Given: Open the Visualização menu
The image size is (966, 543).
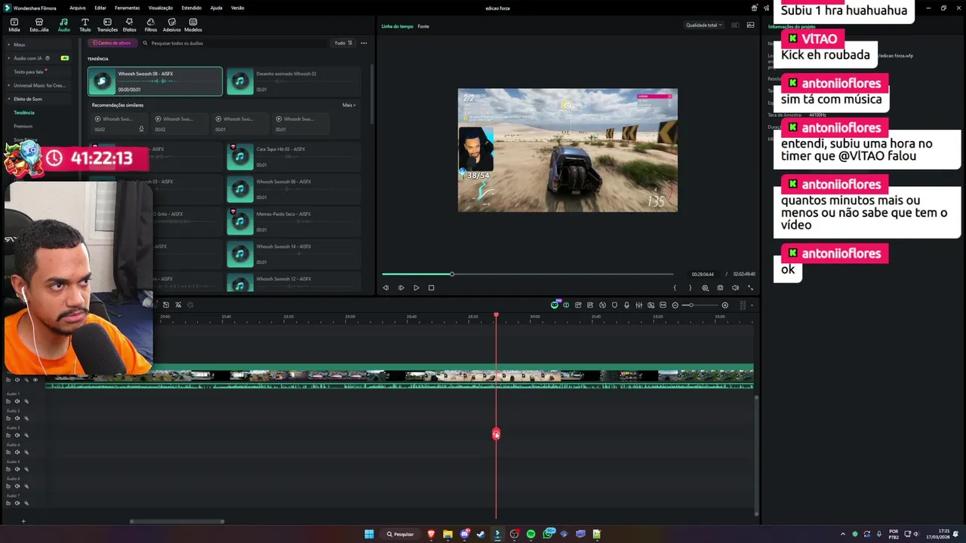Looking at the screenshot, I should [x=160, y=8].
